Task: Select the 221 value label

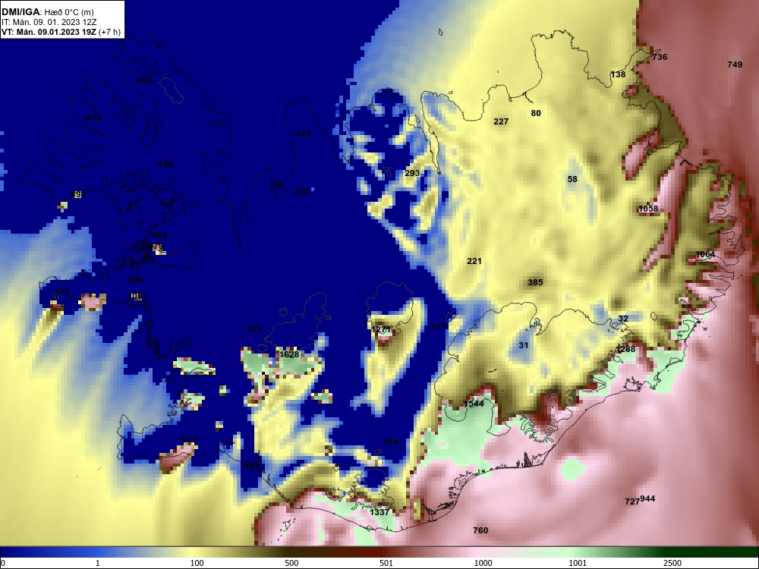Action: [474, 261]
